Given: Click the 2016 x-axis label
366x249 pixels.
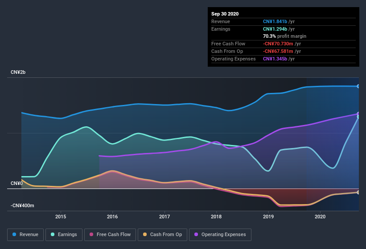Looking at the screenshot, I should pyautogui.click(x=112, y=217).
